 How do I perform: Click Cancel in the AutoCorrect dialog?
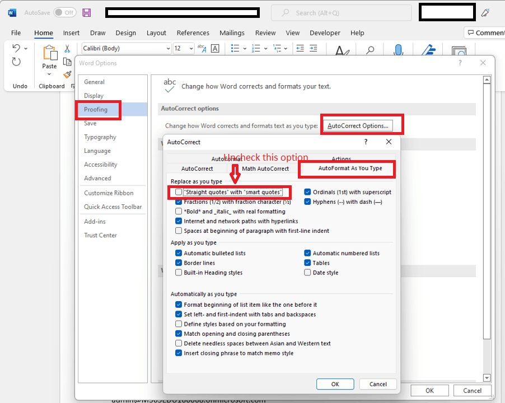point(378,384)
